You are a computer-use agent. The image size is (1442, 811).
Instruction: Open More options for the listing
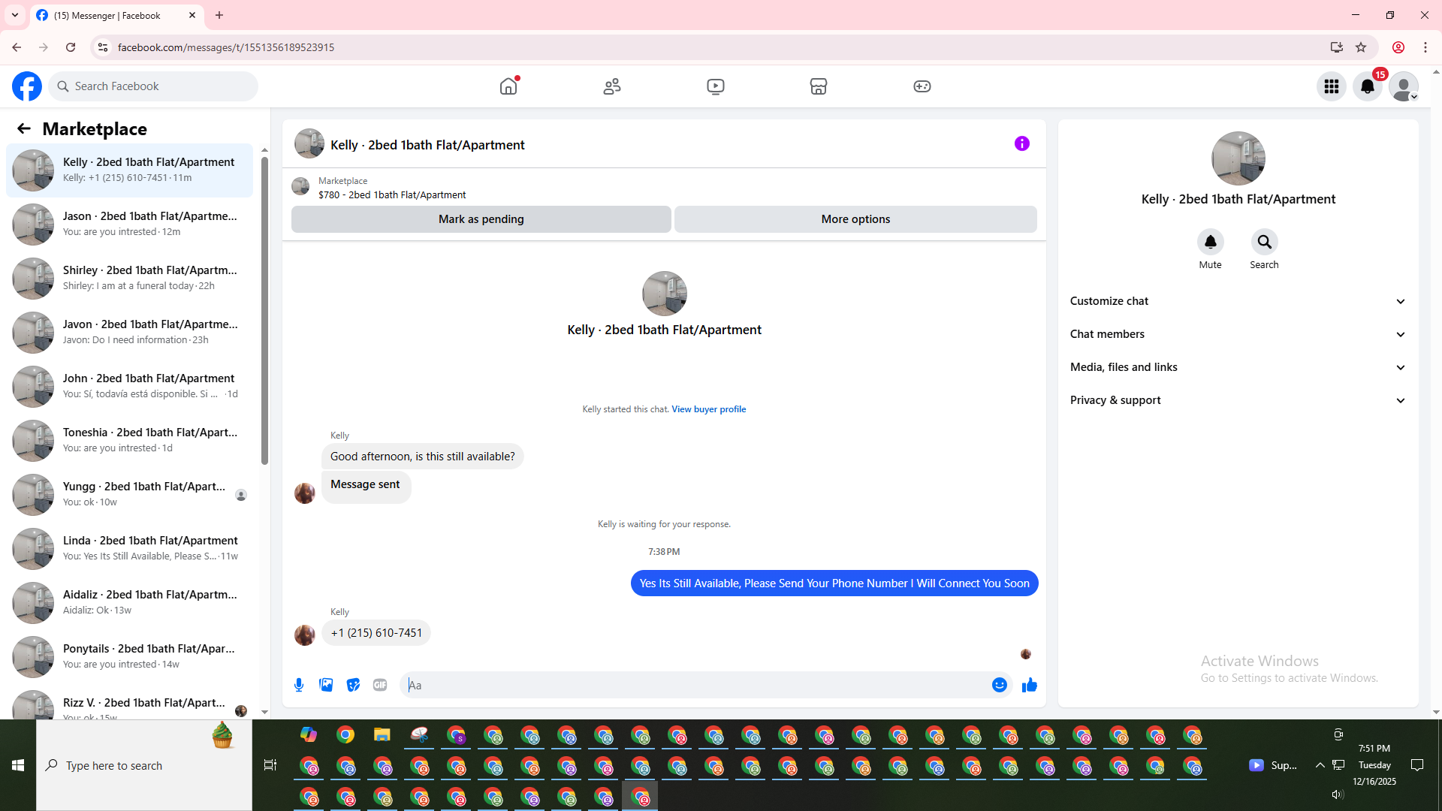(856, 219)
